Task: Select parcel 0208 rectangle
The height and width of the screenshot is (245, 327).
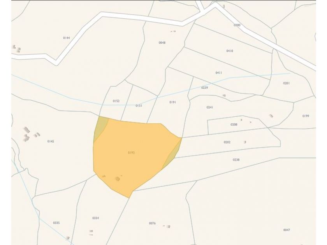Action: [234, 124]
